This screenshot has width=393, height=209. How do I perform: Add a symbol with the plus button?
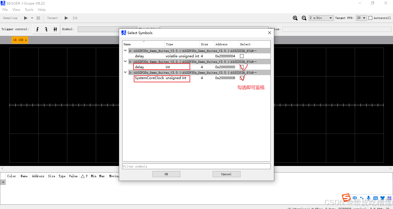[3, 182]
